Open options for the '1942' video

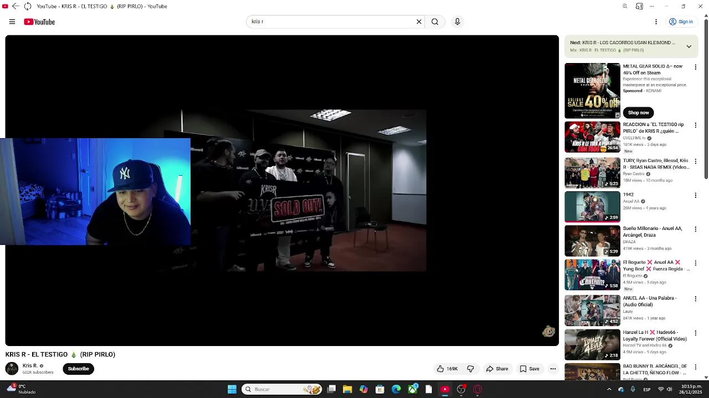pyautogui.click(x=695, y=195)
